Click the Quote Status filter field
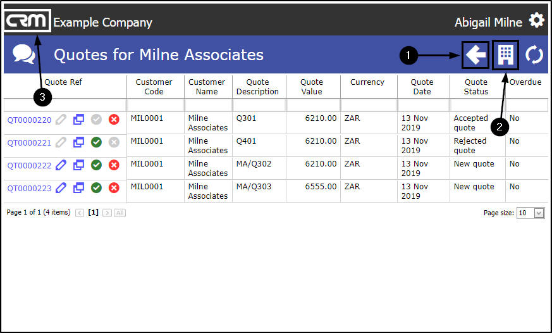 [x=477, y=105]
